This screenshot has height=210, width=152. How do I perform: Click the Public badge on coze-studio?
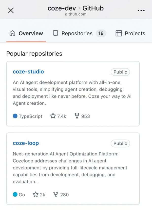tap(120, 72)
